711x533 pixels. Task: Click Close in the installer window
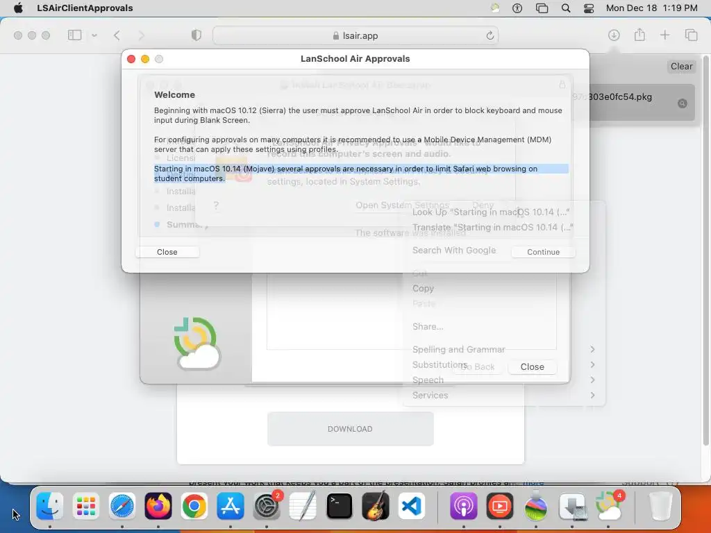click(x=533, y=366)
